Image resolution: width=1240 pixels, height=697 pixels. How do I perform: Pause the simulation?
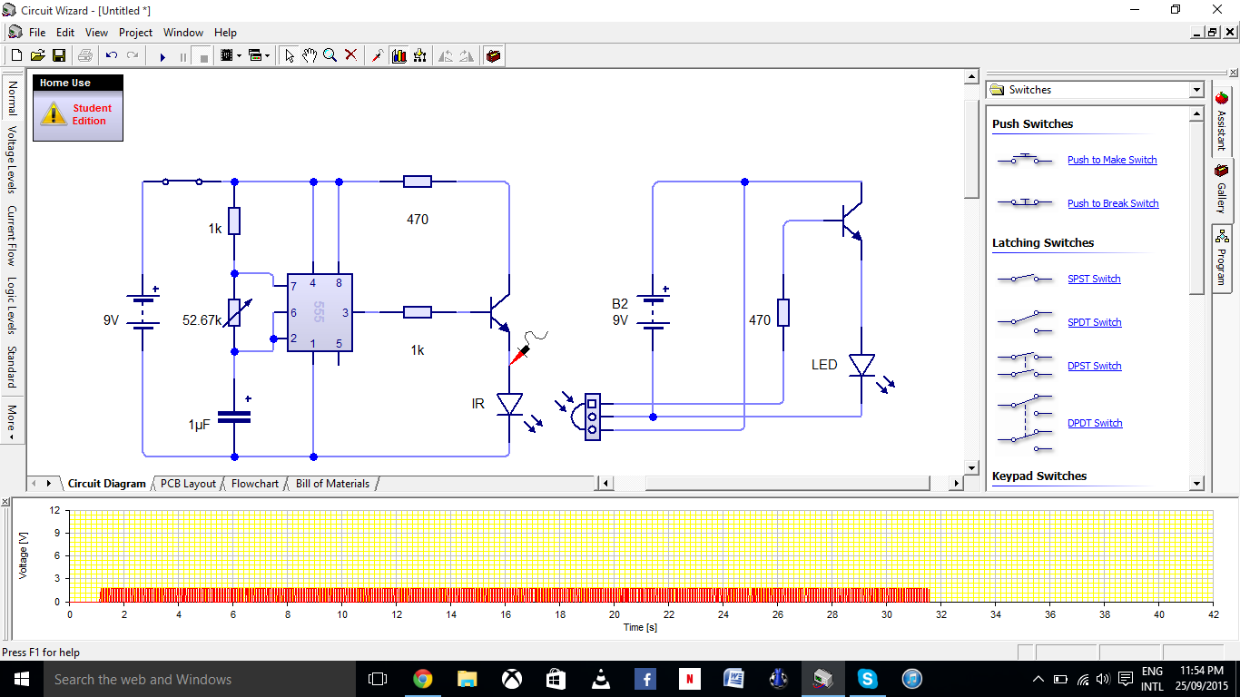pyautogui.click(x=183, y=56)
